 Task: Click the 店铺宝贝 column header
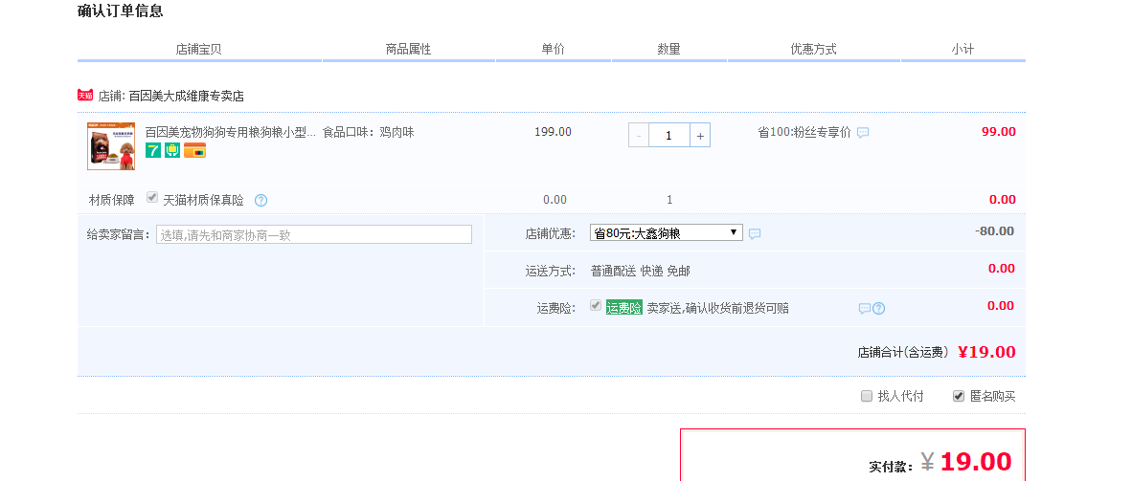click(x=198, y=49)
